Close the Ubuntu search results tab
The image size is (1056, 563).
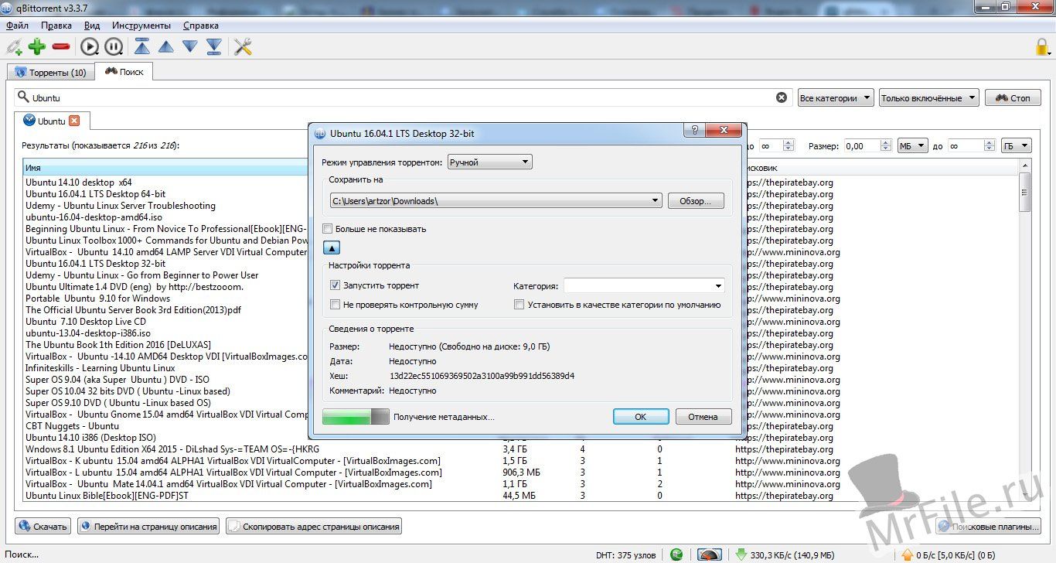[x=74, y=121]
